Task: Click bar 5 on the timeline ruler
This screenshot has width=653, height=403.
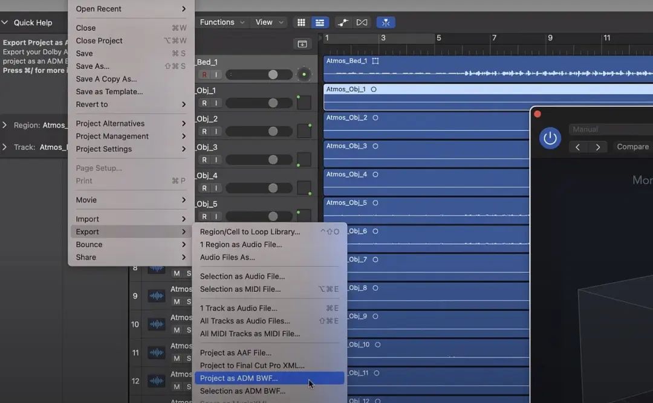Action: click(438, 38)
